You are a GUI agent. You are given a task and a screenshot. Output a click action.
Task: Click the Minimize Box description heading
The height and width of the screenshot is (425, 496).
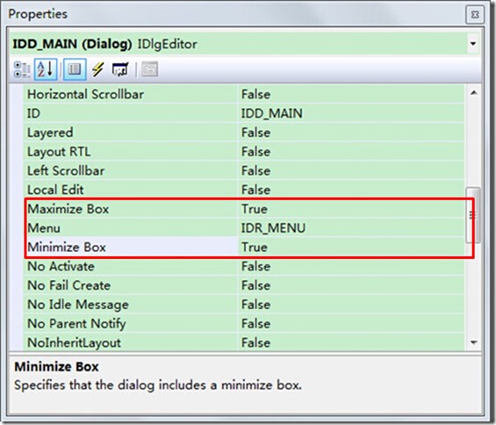pos(56,367)
